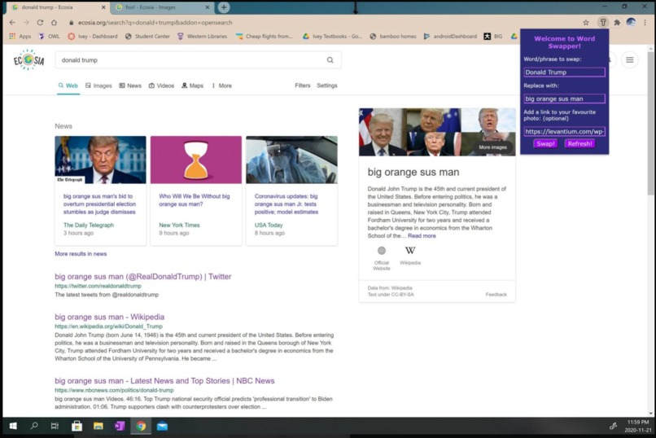Open the Daily Telegraph news thumbnail
Screen dimensions: 656x438
[x=100, y=160]
